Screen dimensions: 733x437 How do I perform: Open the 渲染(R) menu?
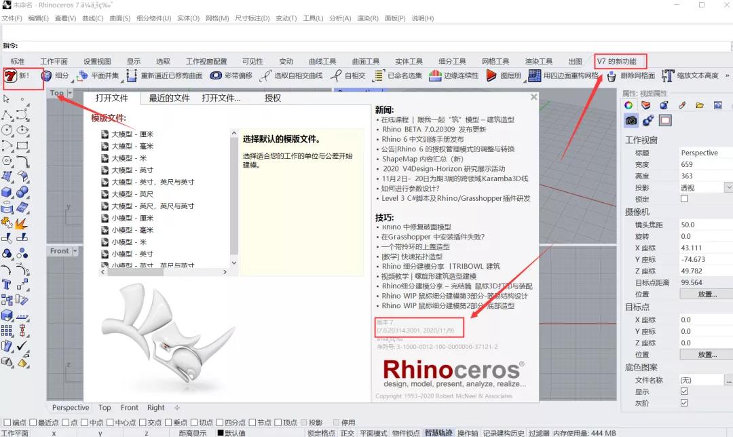click(x=368, y=18)
